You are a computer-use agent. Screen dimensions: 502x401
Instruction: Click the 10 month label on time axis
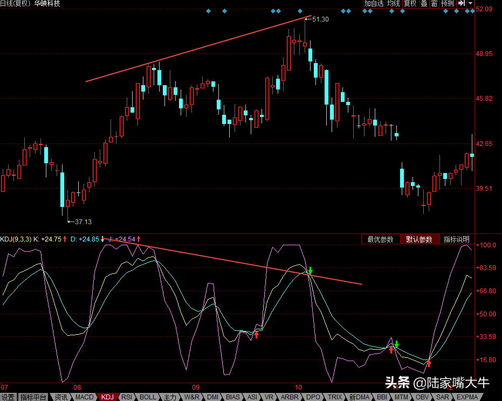click(x=298, y=387)
